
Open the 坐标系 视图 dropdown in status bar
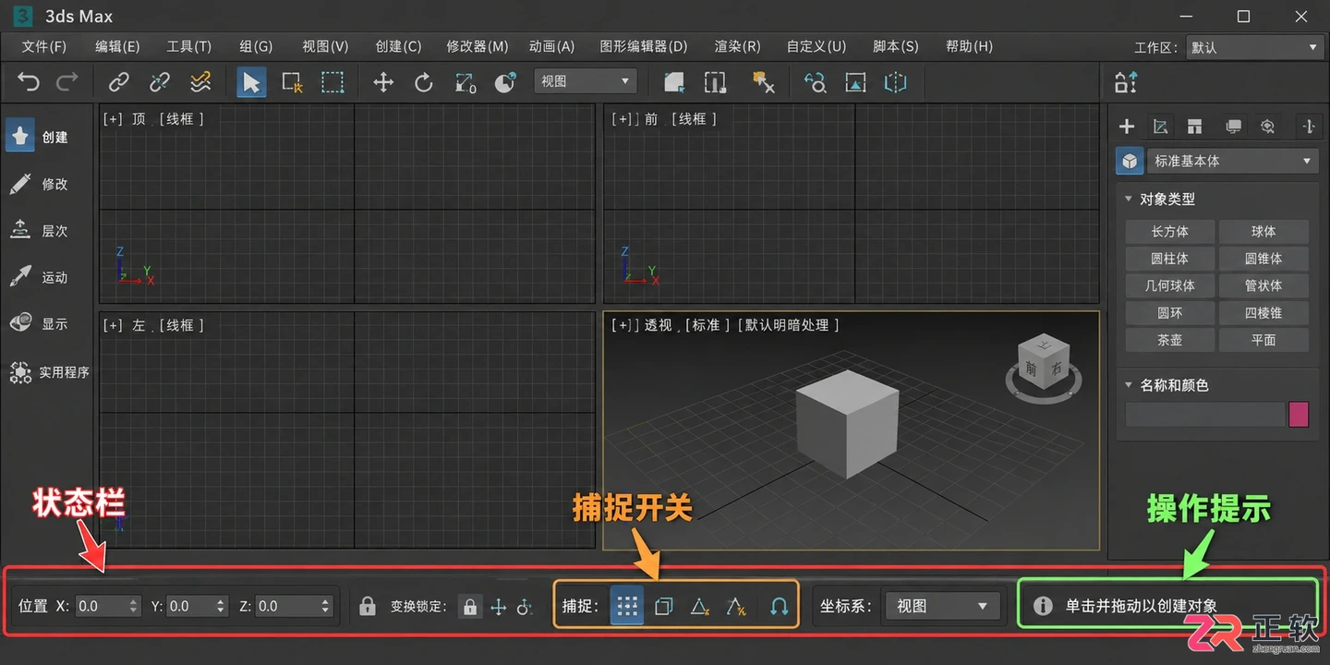(941, 606)
